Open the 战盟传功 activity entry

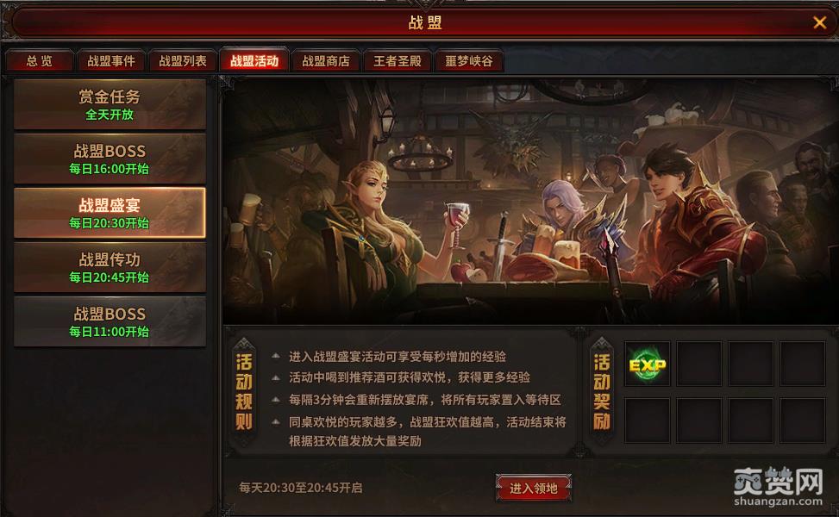pyautogui.click(x=110, y=267)
